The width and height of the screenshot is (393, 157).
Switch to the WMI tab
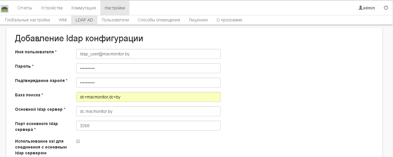[63, 20]
